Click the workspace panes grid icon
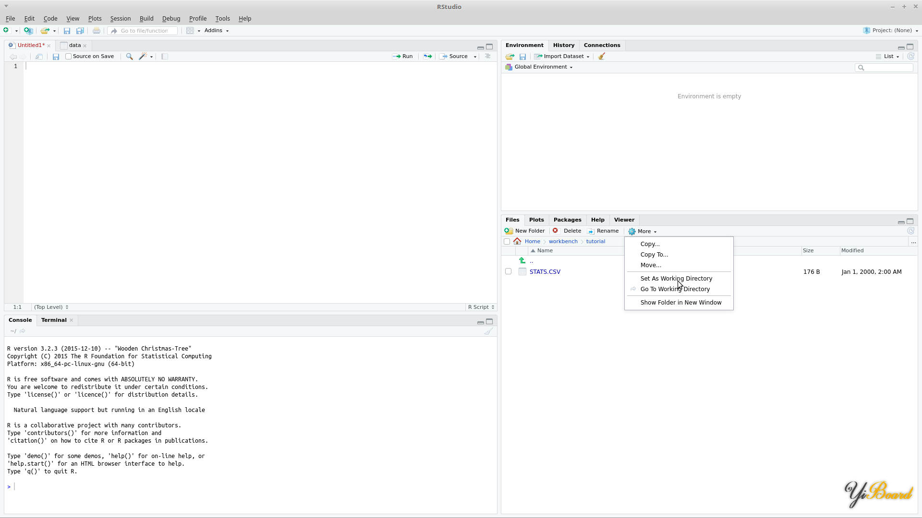This screenshot has height=518, width=922. pos(190,31)
